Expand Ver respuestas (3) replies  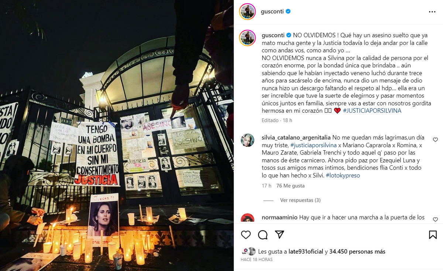pos(300,200)
